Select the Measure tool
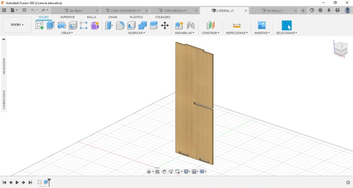This screenshot has width=353, height=188. [237, 25]
